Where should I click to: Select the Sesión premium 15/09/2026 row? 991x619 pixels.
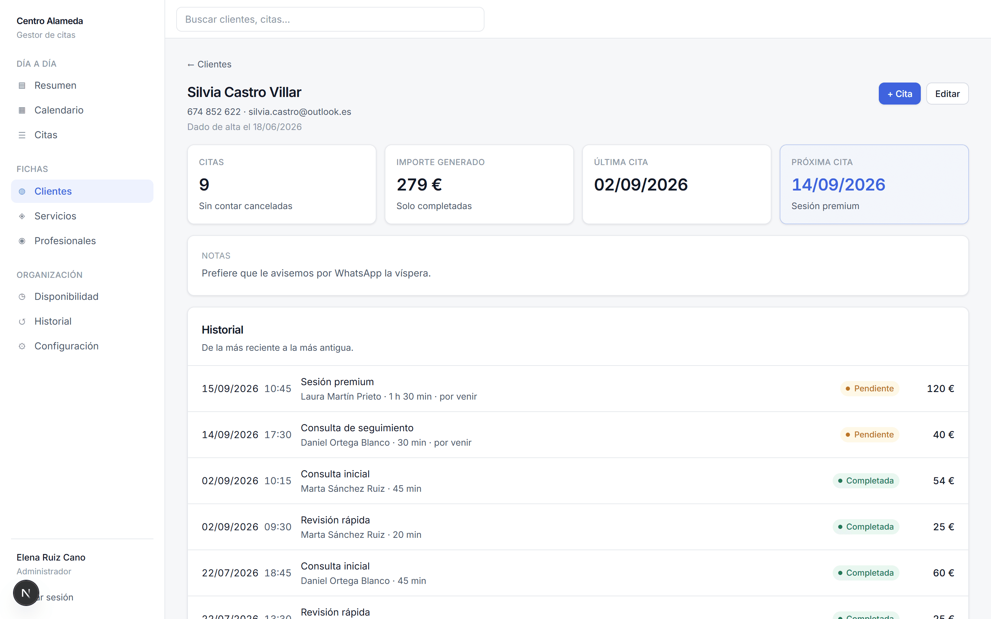[x=578, y=389]
